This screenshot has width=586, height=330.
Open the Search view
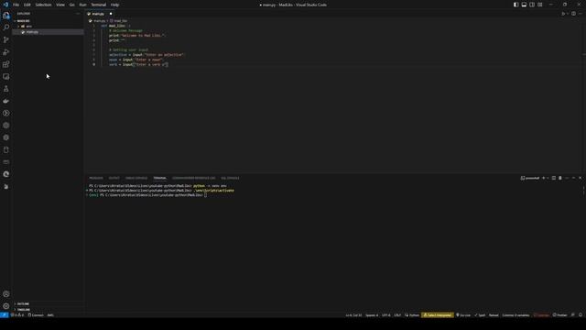(x=6, y=27)
